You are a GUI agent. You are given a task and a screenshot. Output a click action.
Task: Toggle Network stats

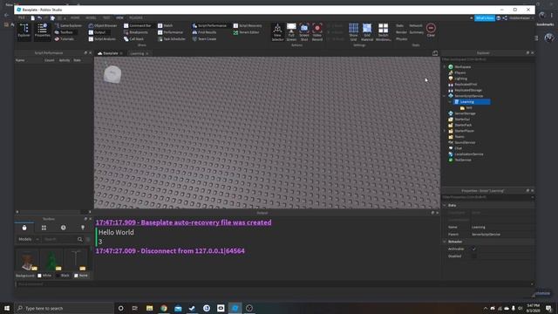point(416,25)
